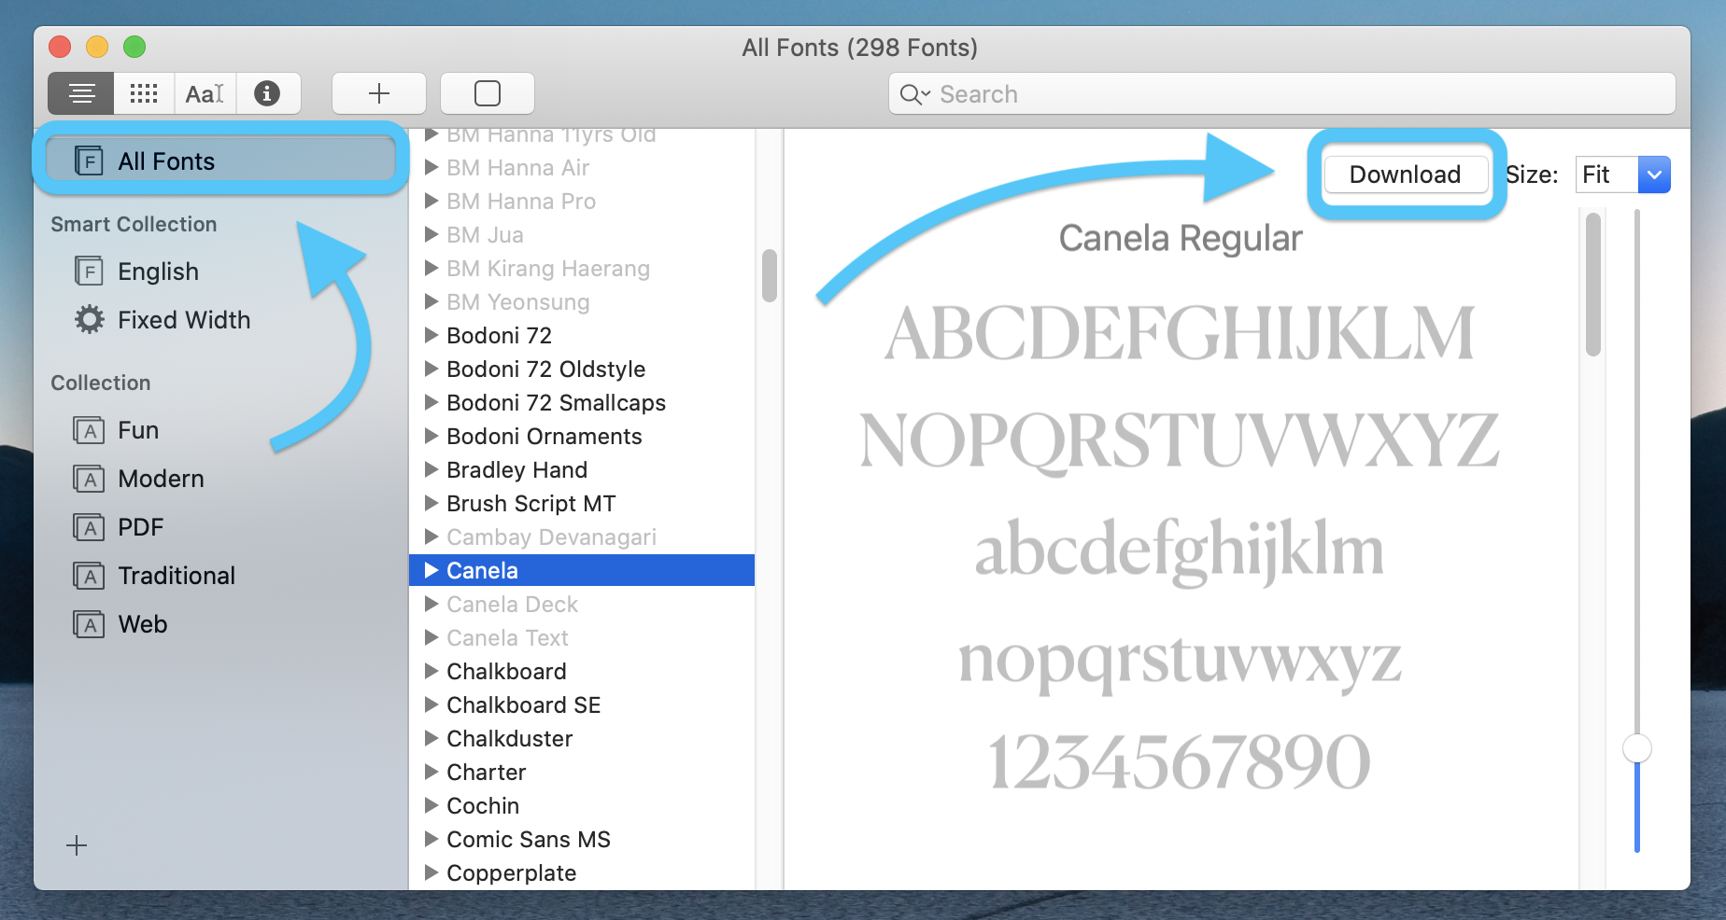Select Chalkduster in the font list
Image resolution: width=1726 pixels, height=920 pixels.
click(509, 738)
